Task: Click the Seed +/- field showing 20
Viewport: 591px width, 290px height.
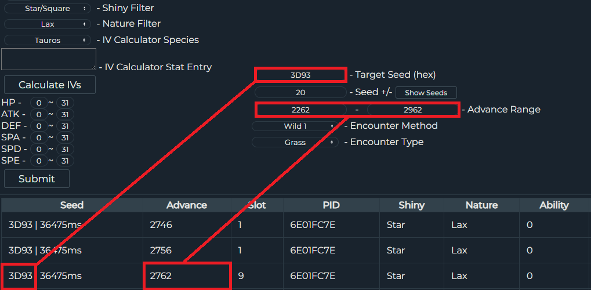Action: [x=300, y=92]
